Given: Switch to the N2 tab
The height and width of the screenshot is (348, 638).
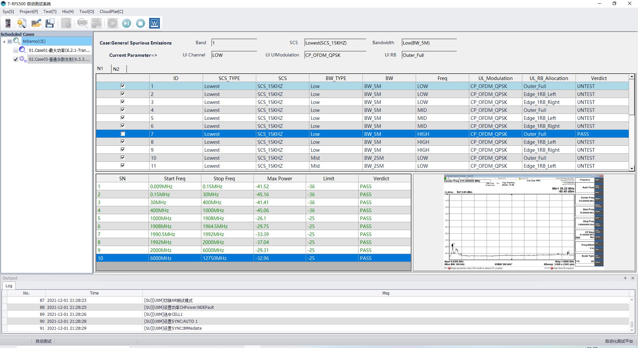Looking at the screenshot, I should 116,69.
